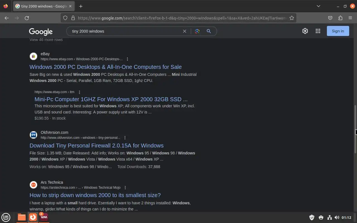
Task: Click the printer tray icon
Action: pos(321,217)
